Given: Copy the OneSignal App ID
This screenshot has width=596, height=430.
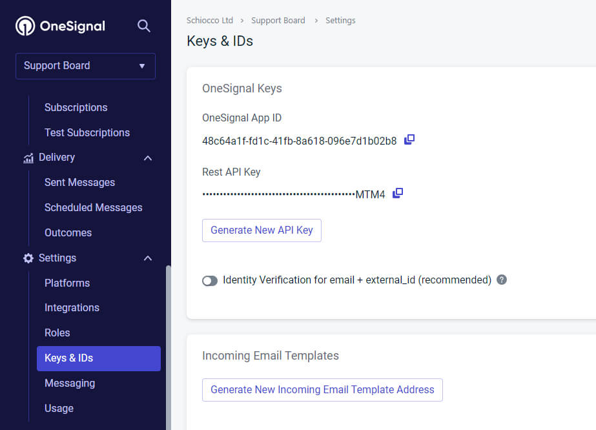Looking at the screenshot, I should click(x=409, y=139).
